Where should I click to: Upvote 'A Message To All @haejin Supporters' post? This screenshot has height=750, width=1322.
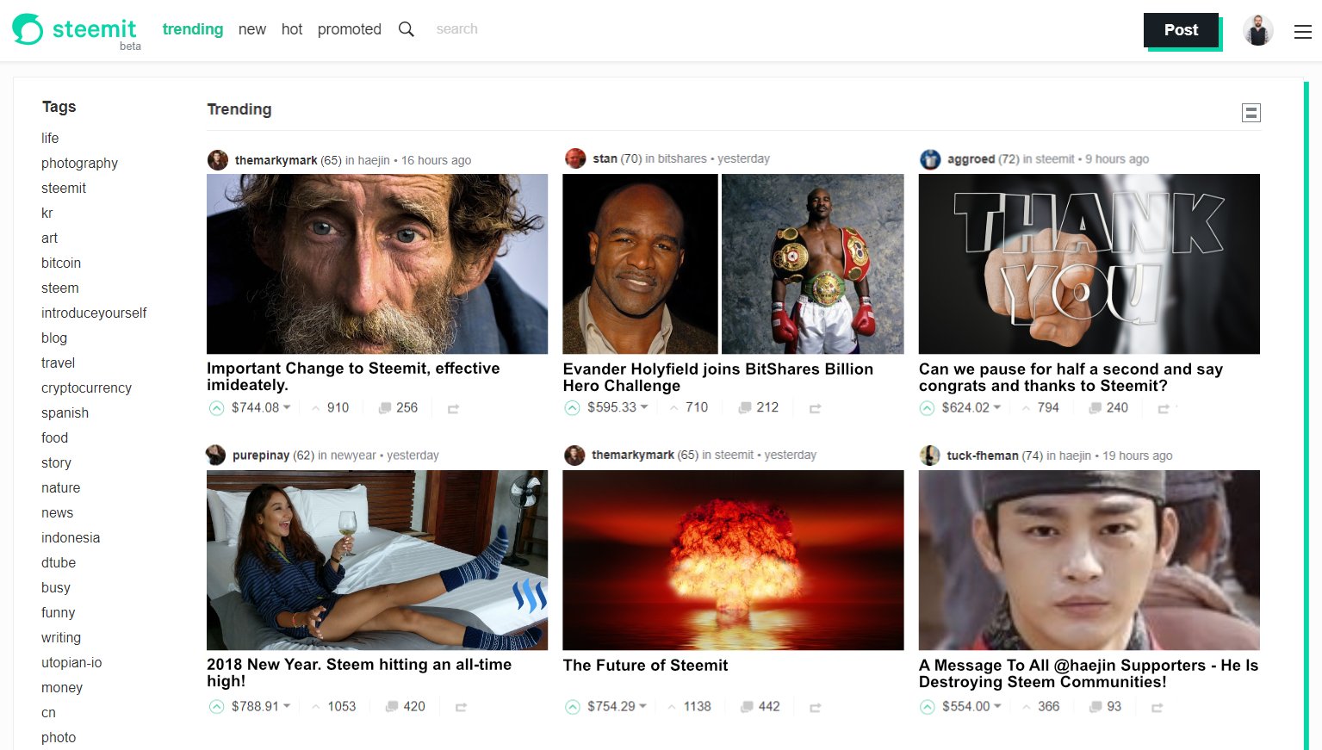(927, 707)
